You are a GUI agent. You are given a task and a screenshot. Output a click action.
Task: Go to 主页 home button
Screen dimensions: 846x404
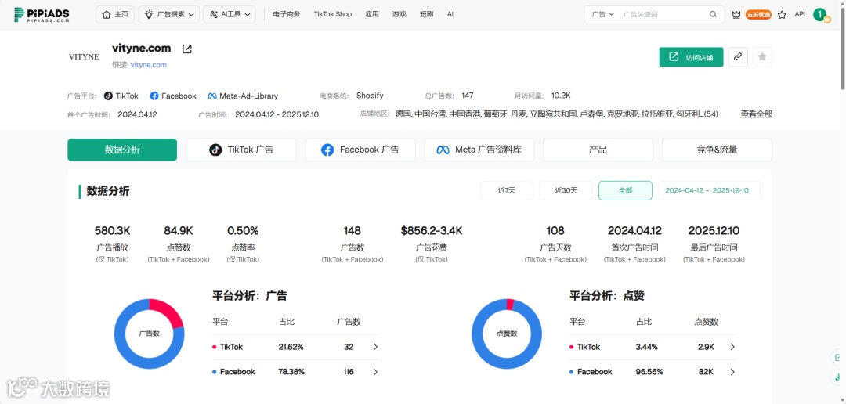[115, 15]
